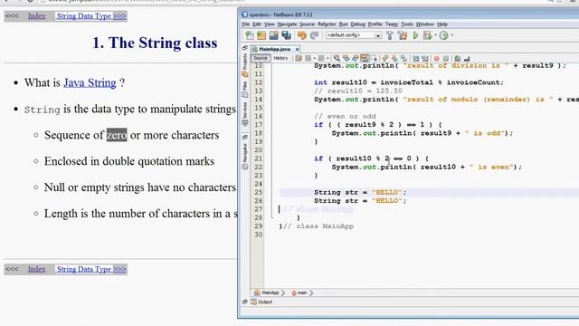Toggle Rectangular Selection in editor toolbar
The height and width of the screenshot is (326, 579).
click(374, 58)
